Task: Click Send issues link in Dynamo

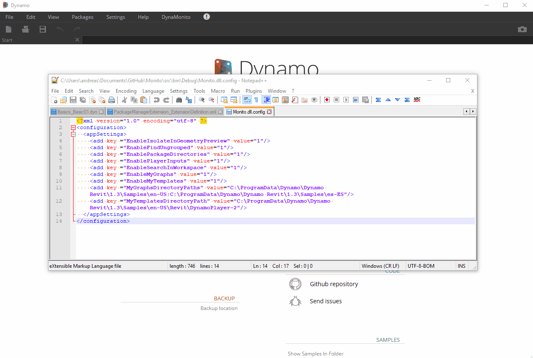Action: pyautogui.click(x=326, y=301)
